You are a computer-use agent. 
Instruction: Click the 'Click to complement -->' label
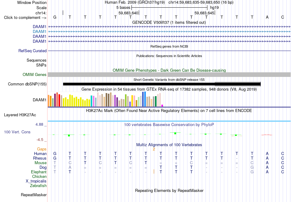(25, 18)
